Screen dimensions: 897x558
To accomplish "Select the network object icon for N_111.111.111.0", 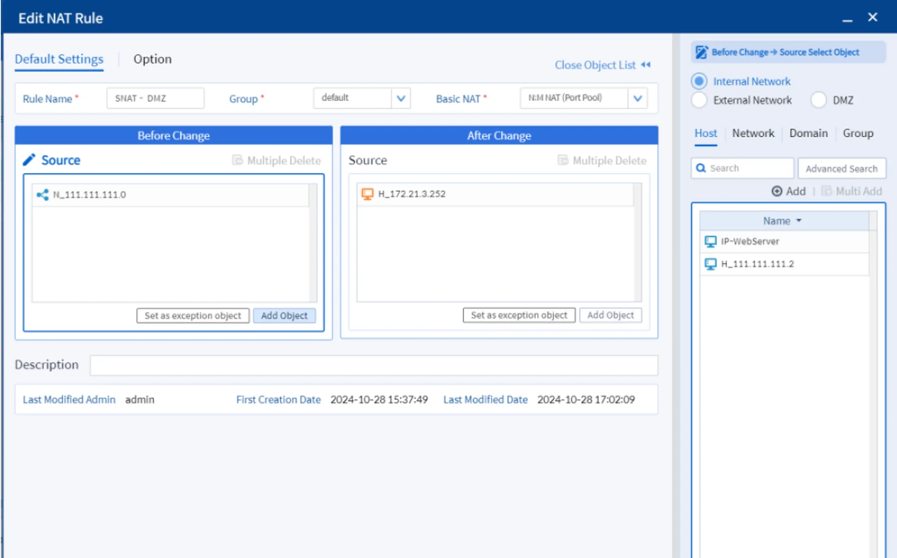I will click(x=43, y=194).
